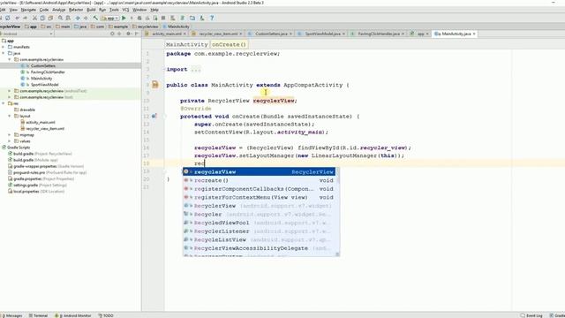
Task: Click the Stop icon in the toolbar
Action: click(x=163, y=18)
